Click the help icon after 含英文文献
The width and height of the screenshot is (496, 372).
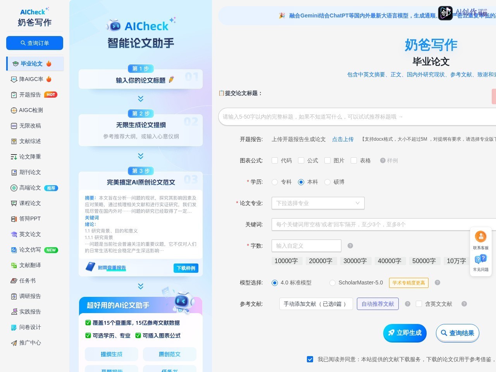(x=464, y=304)
